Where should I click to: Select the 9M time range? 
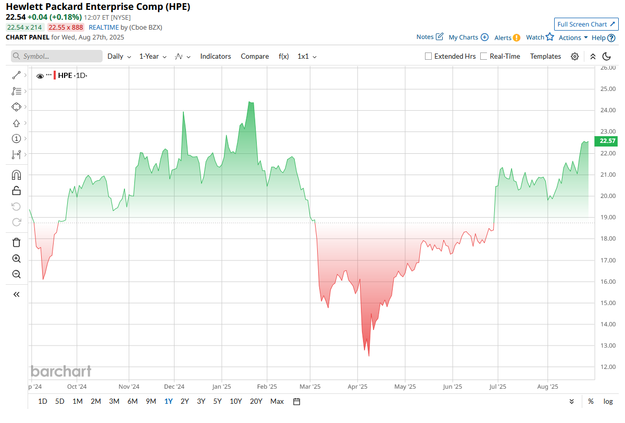151,401
